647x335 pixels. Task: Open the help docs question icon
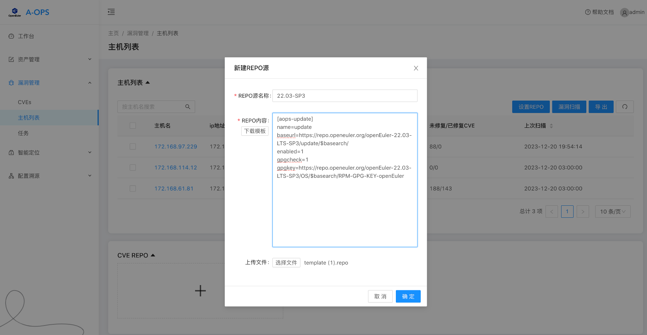coord(588,12)
